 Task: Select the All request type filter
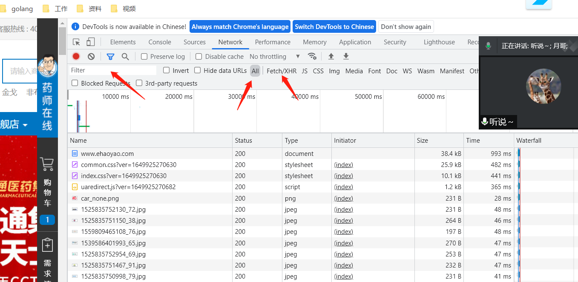255,71
